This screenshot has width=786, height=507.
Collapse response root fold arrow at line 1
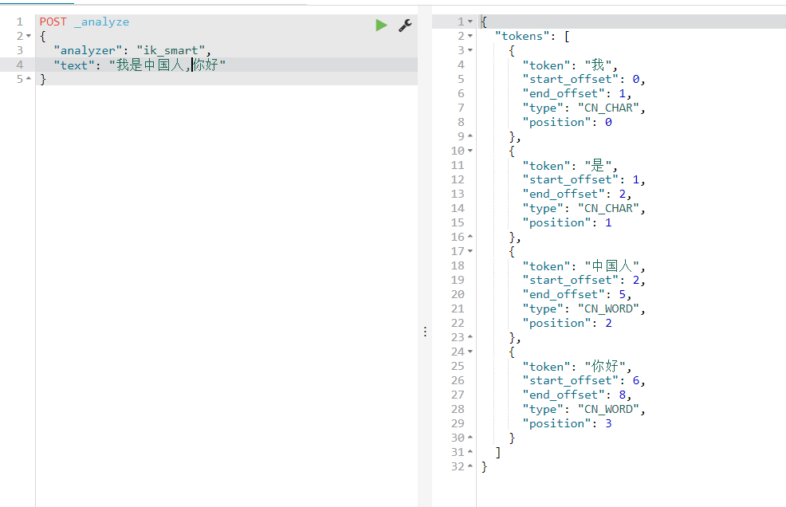[470, 22]
